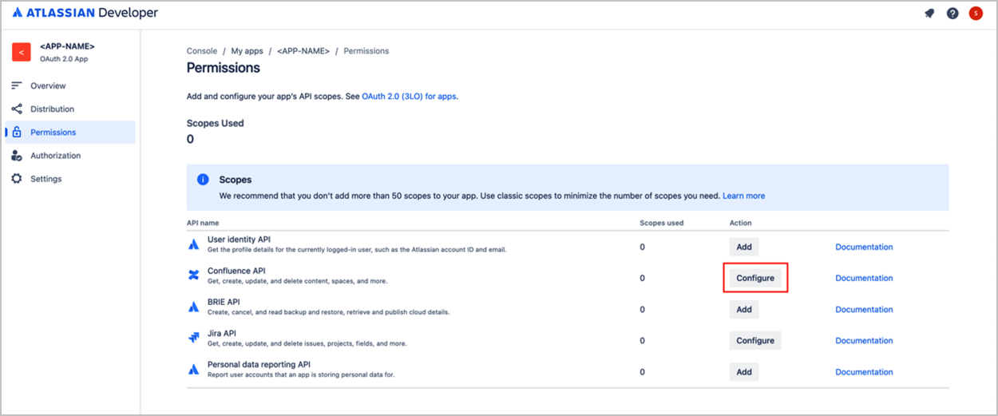Open the rocket what's new icon

[929, 14]
